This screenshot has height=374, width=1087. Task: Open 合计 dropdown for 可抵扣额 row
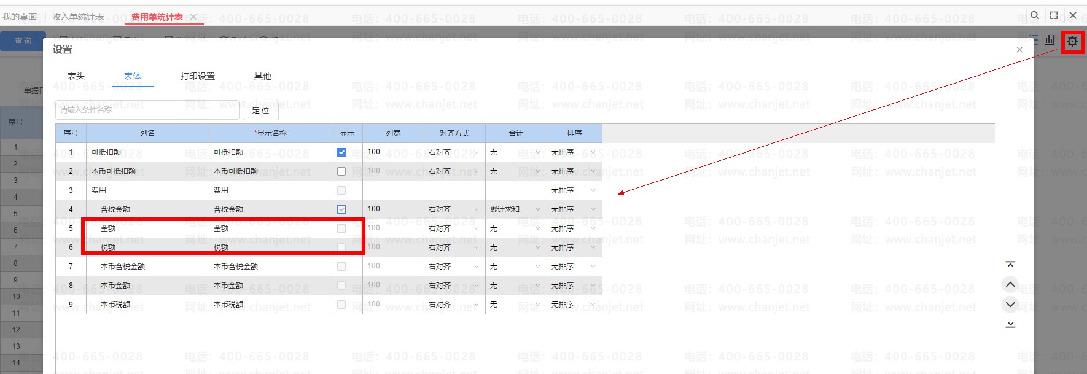tap(516, 152)
